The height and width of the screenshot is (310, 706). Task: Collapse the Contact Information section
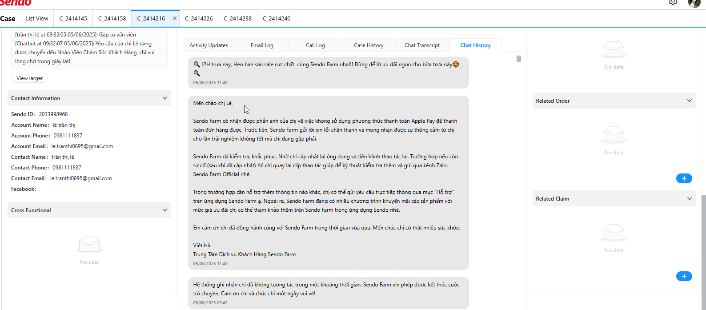[165, 98]
